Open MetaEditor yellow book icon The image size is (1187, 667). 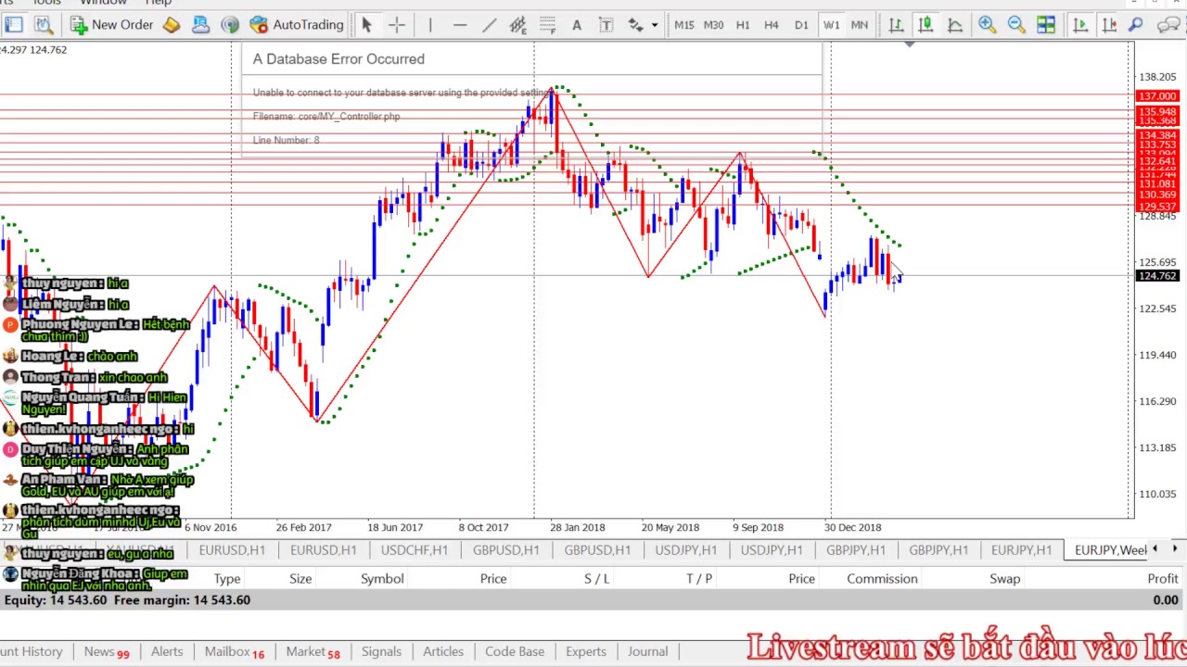point(172,25)
